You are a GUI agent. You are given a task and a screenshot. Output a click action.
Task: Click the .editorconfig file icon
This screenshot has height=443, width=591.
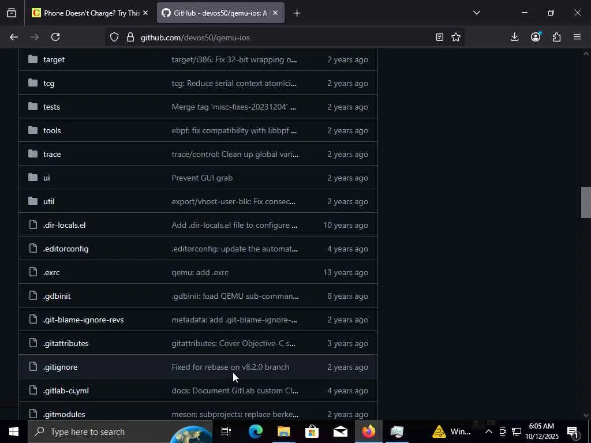(x=33, y=248)
